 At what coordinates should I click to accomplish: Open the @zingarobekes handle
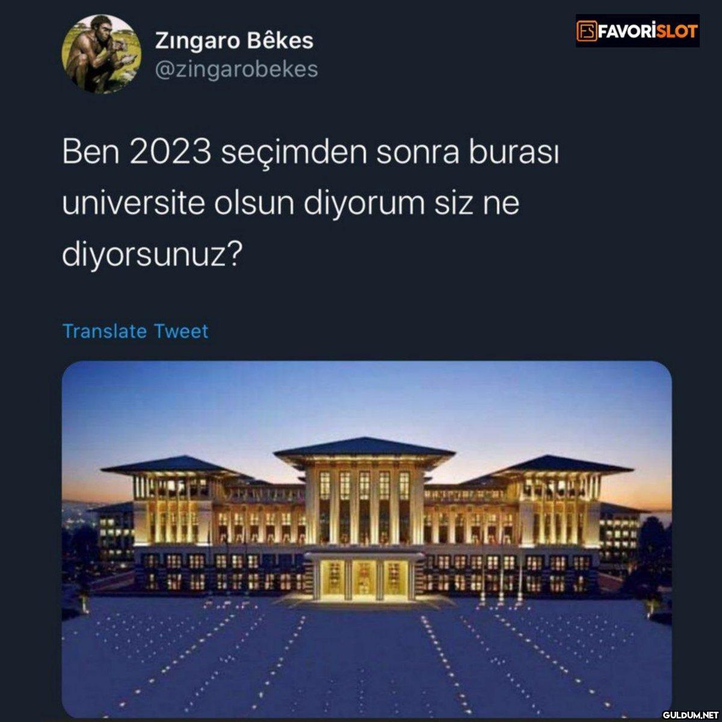[236, 69]
